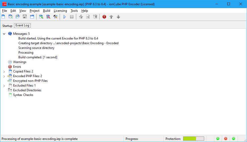Jump to previous item with up arrow icon

coord(111,17)
